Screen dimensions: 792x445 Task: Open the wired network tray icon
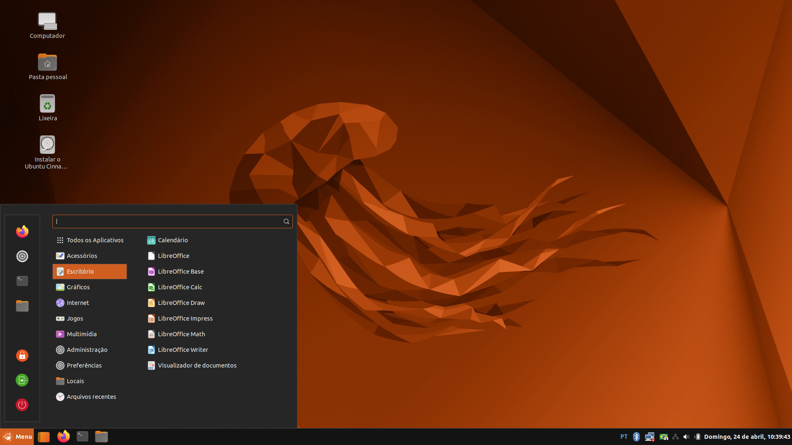(675, 437)
